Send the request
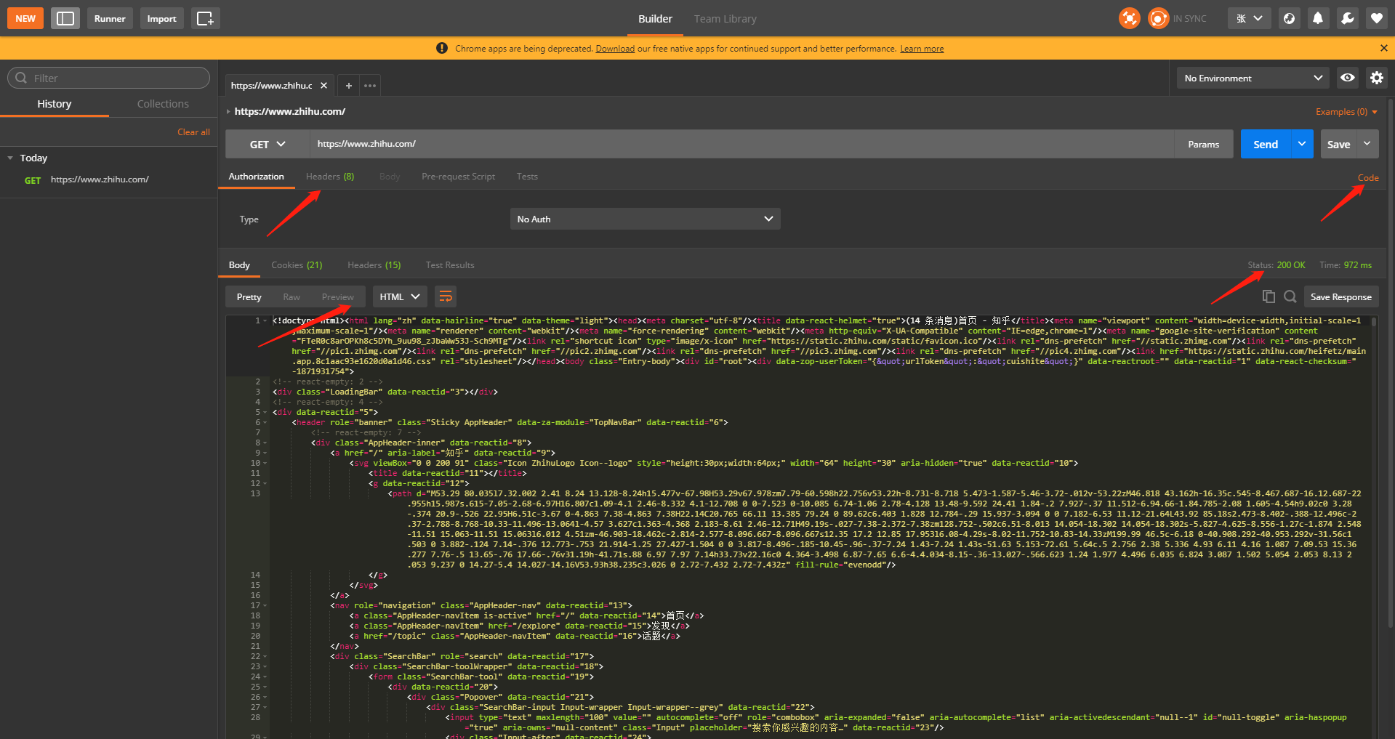 (x=1266, y=144)
